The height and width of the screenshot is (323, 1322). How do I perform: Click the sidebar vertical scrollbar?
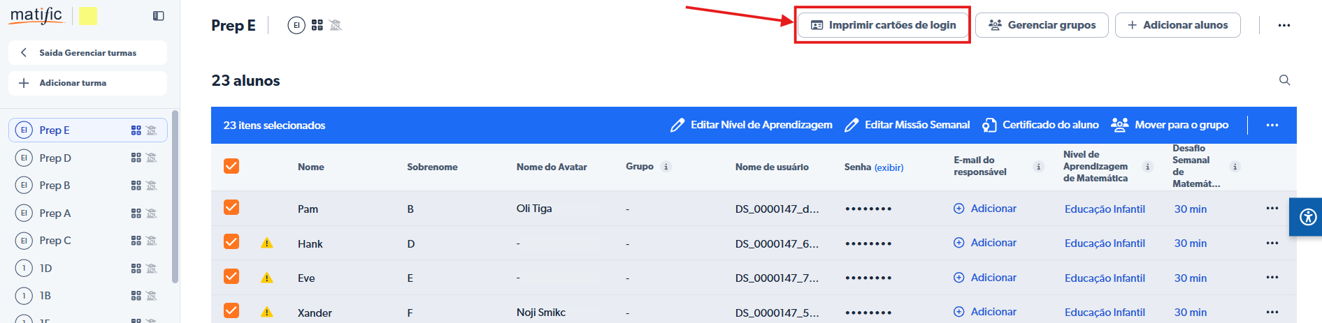click(175, 195)
